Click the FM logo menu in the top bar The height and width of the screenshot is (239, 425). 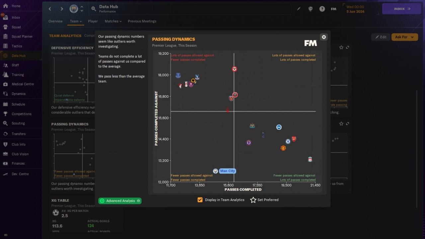pos(334,9)
